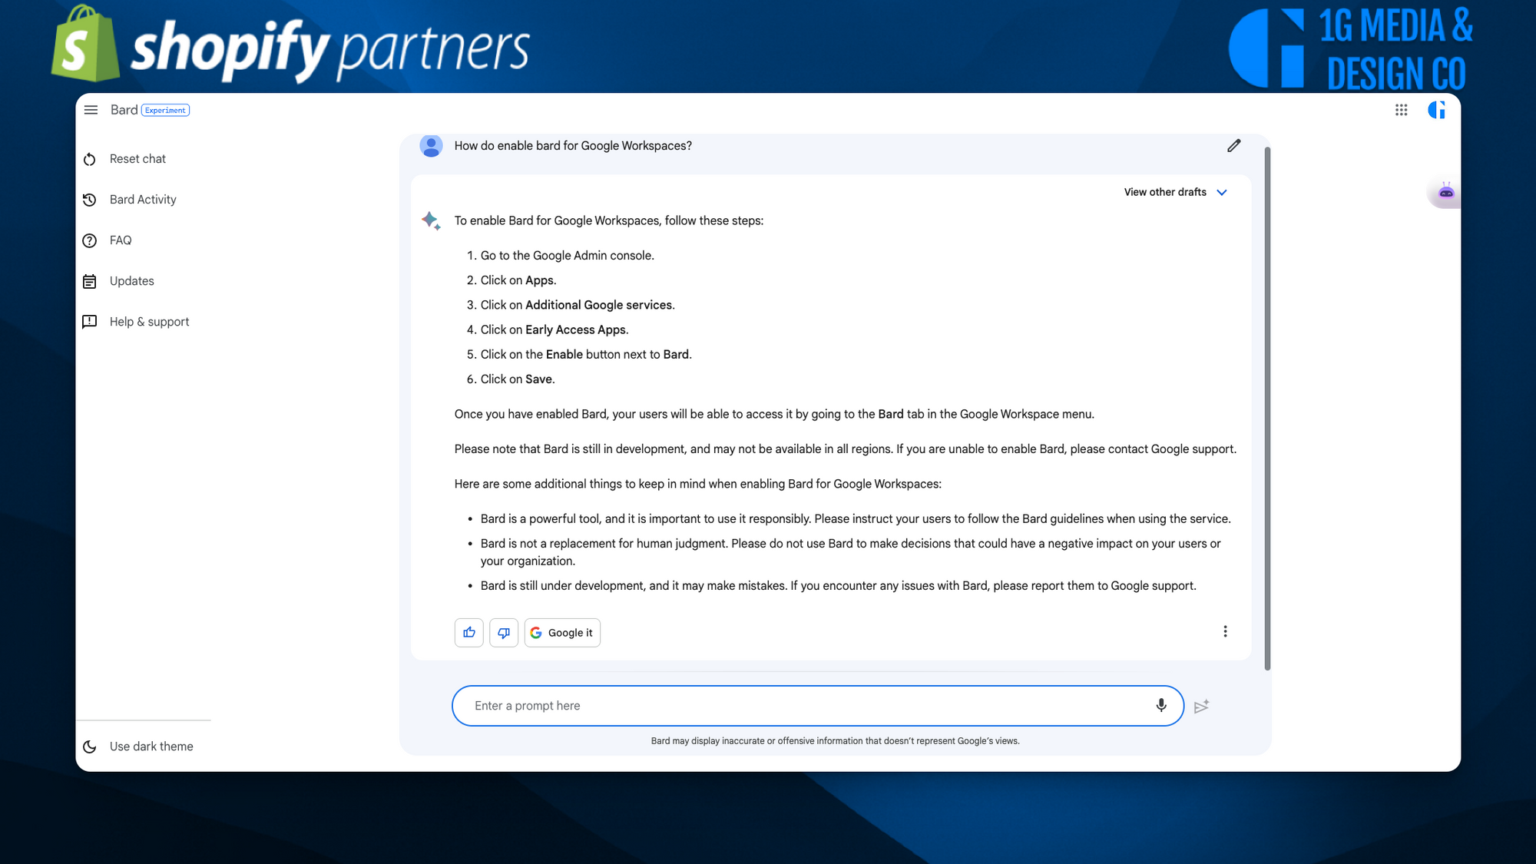The image size is (1536, 864).
Task: Click the three-dot more options menu
Action: click(1225, 632)
